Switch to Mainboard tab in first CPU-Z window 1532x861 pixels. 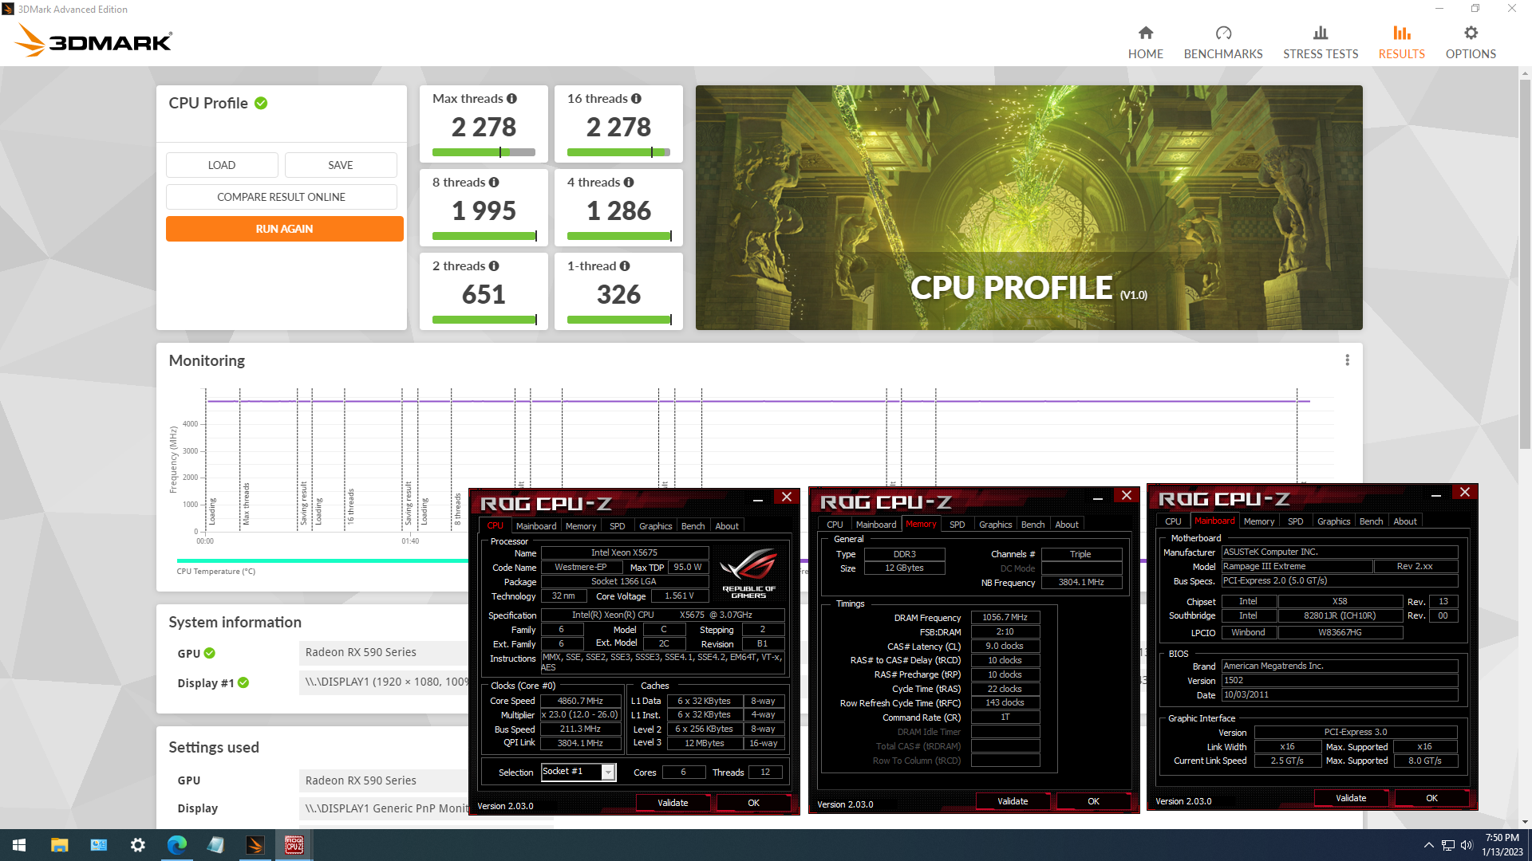[x=535, y=526]
